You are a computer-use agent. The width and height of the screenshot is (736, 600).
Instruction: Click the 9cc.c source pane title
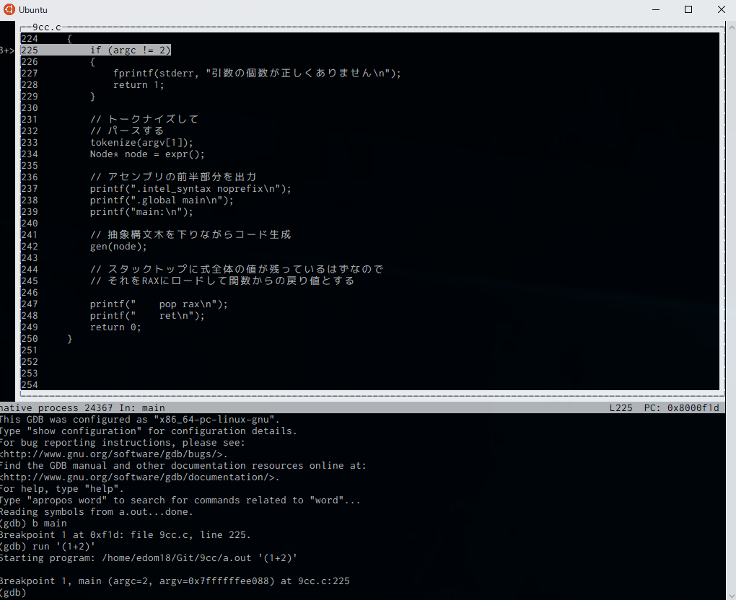46,27
